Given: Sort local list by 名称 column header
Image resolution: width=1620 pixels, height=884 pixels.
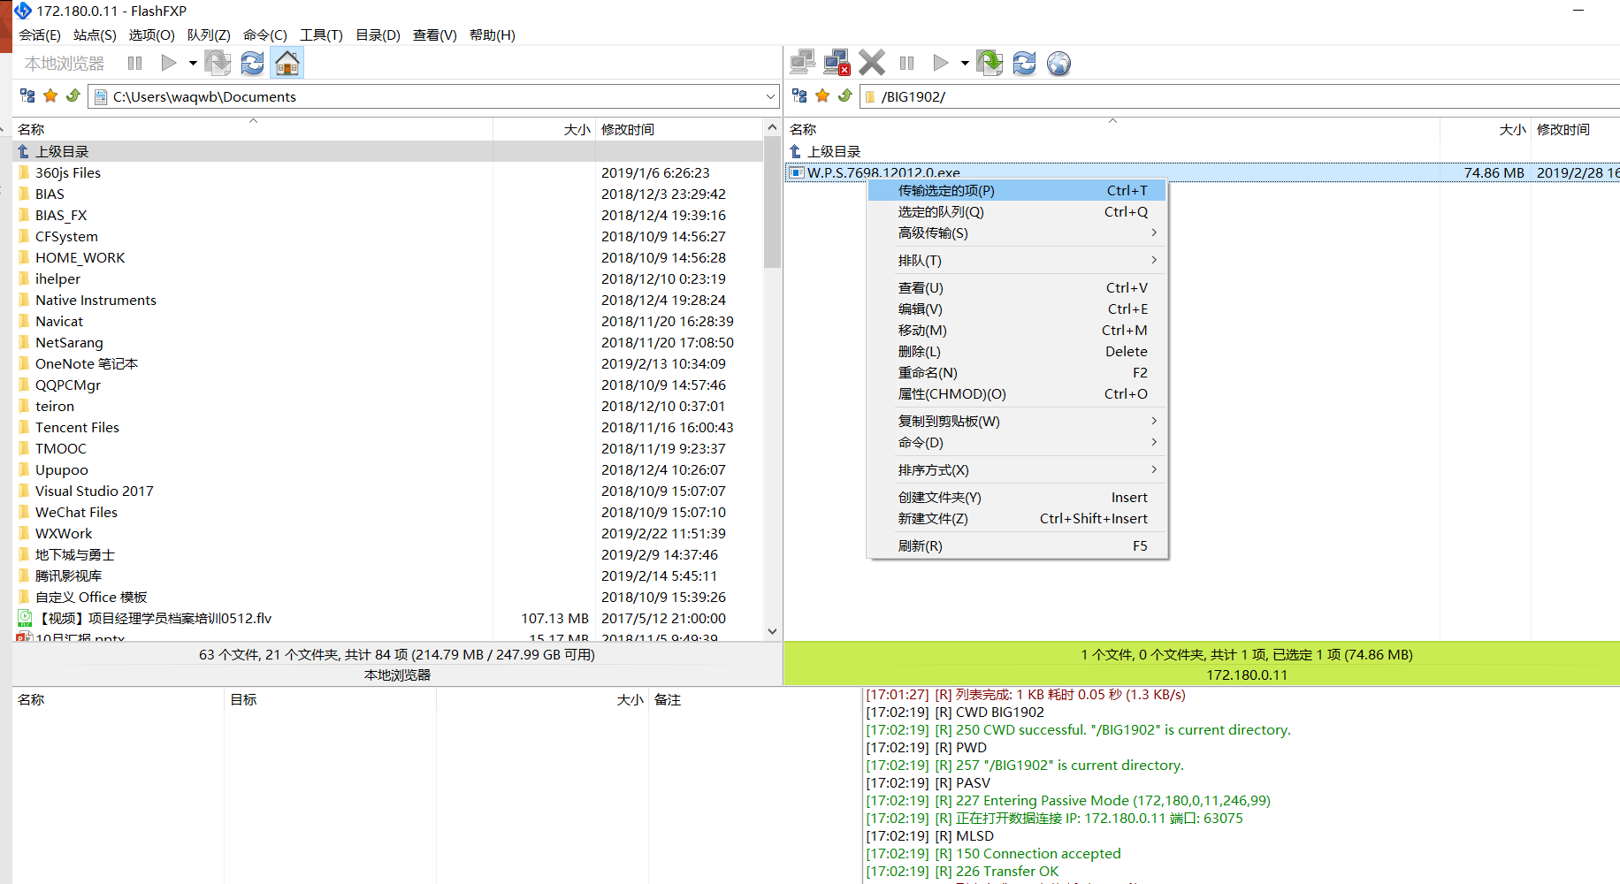Looking at the screenshot, I should (x=253, y=129).
